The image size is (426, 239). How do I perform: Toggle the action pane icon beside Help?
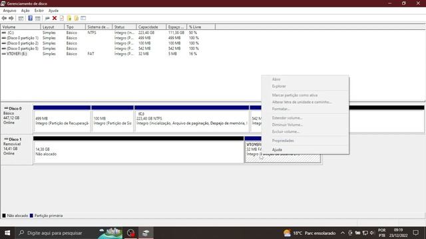[x=38, y=18]
